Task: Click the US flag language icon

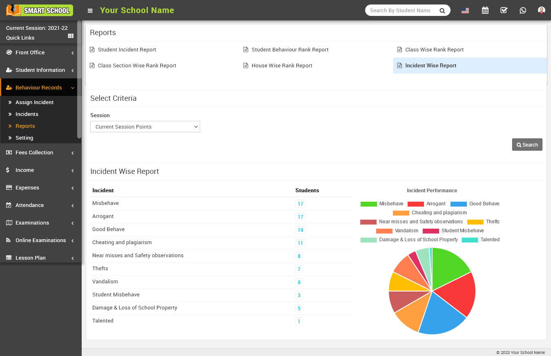Action: pyautogui.click(x=465, y=11)
